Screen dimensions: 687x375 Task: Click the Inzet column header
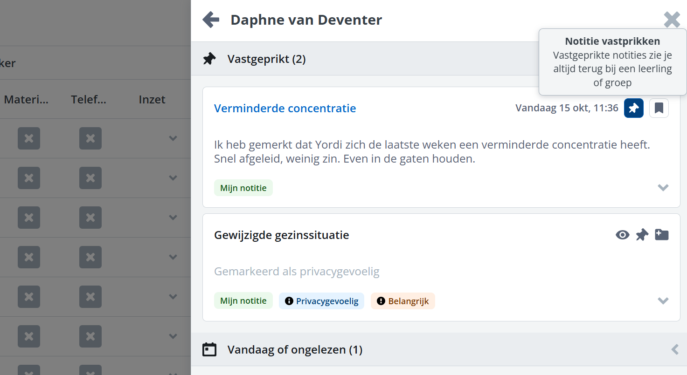[152, 99]
